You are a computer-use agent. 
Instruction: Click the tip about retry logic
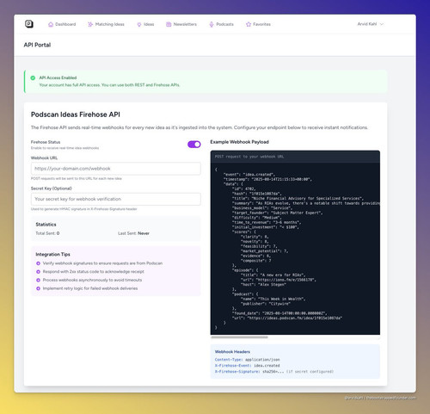(x=90, y=288)
